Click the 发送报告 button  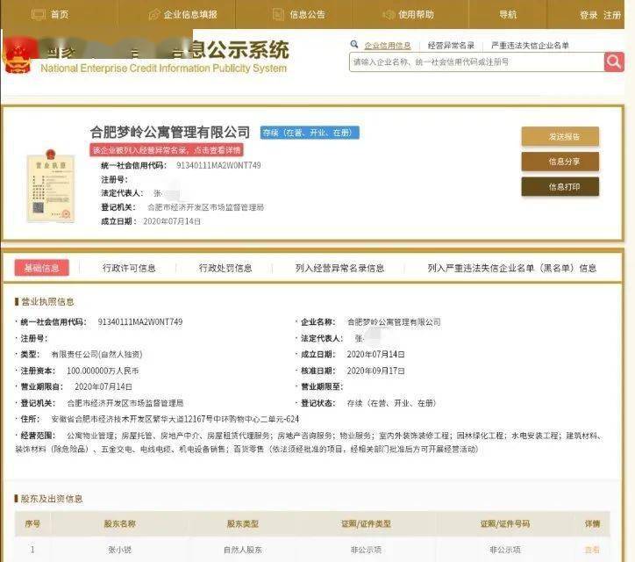tap(560, 136)
